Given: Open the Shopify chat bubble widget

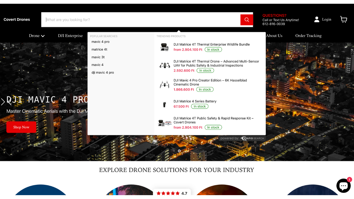Looking at the screenshot, I should (343, 186).
